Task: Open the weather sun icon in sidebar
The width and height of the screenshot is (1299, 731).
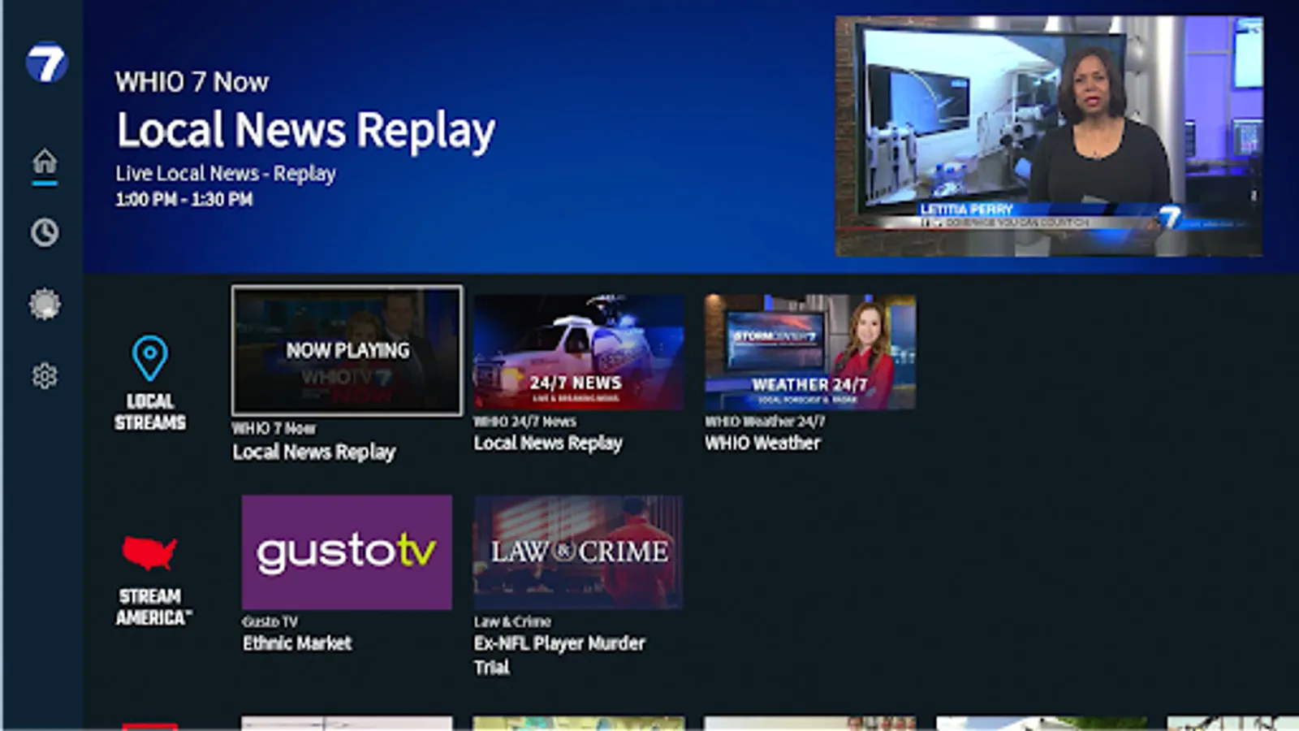Action: [x=45, y=305]
